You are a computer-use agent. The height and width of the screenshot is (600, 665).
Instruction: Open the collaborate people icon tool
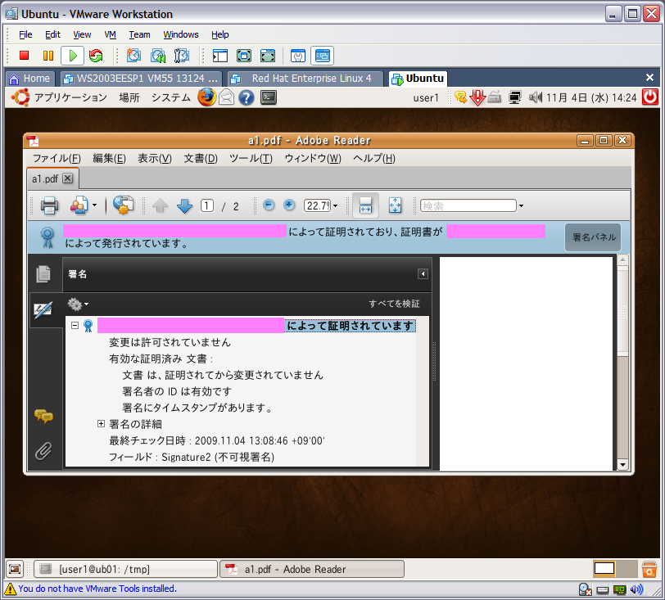[79, 205]
